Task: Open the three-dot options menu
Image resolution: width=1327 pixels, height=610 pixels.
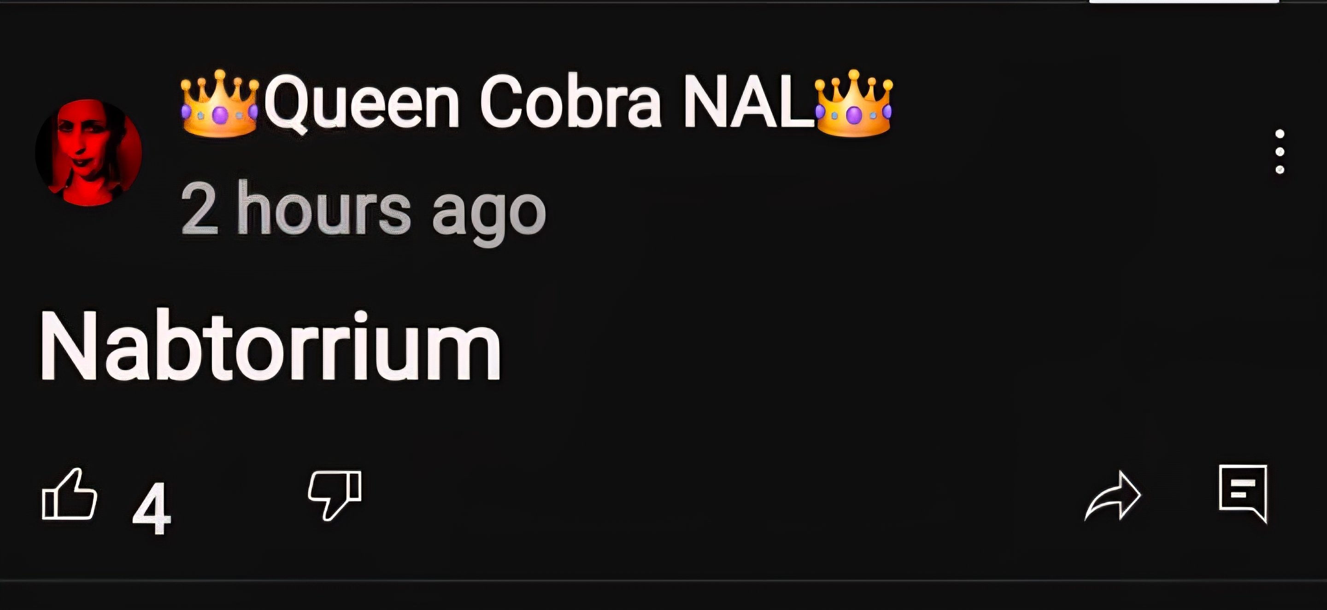Action: [1280, 152]
